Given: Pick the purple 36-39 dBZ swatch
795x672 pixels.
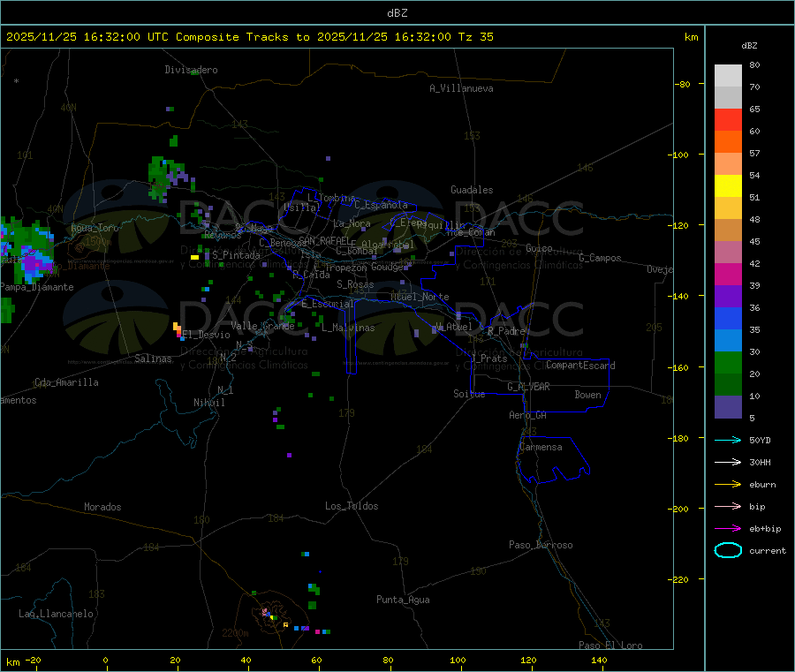Looking at the screenshot, I should 728,297.
